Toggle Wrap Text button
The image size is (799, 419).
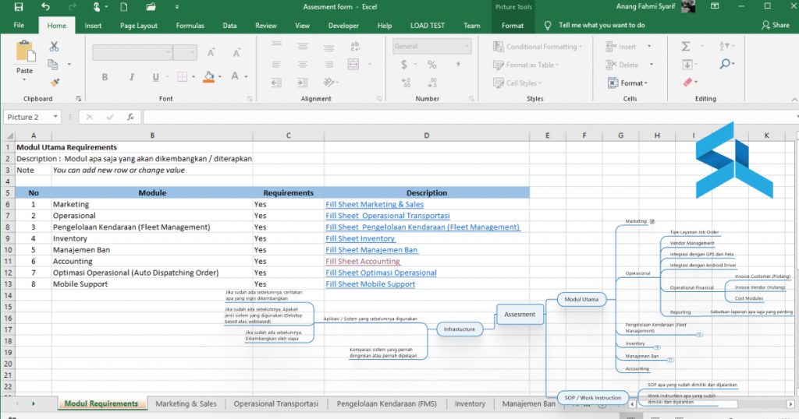(x=355, y=46)
